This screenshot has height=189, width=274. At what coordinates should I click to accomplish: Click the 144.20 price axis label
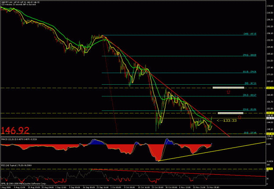270,122
